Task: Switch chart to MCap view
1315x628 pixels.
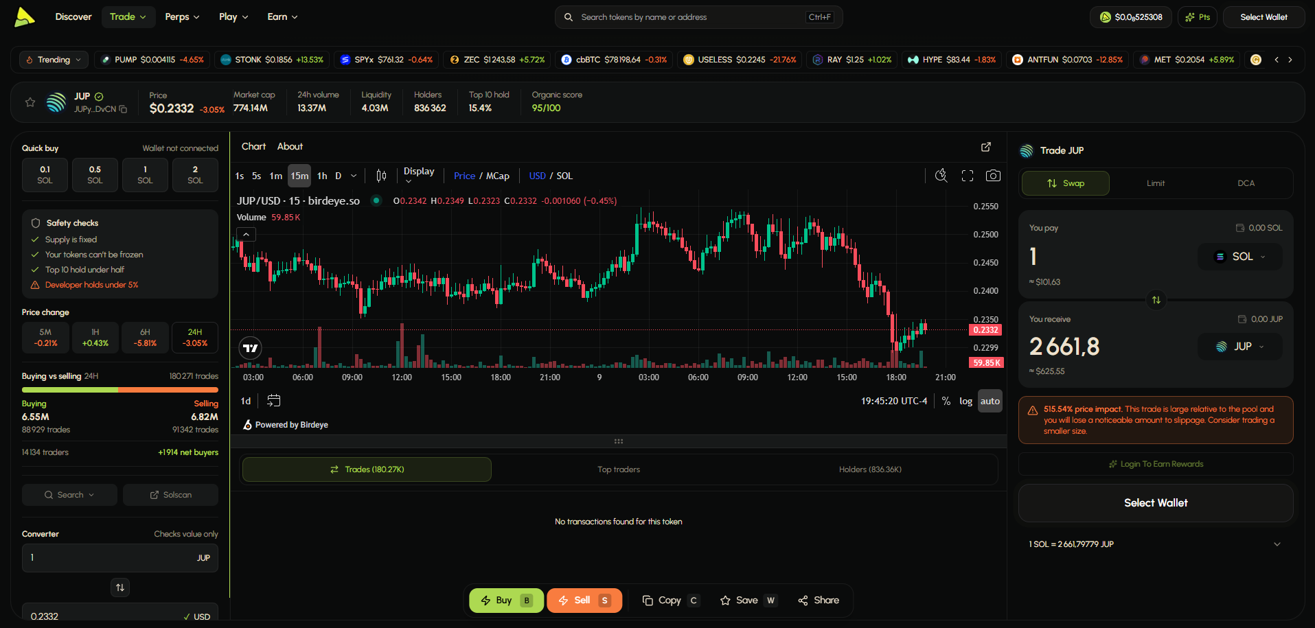Action: 498,176
